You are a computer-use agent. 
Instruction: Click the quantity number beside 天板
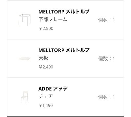coord(114,59)
